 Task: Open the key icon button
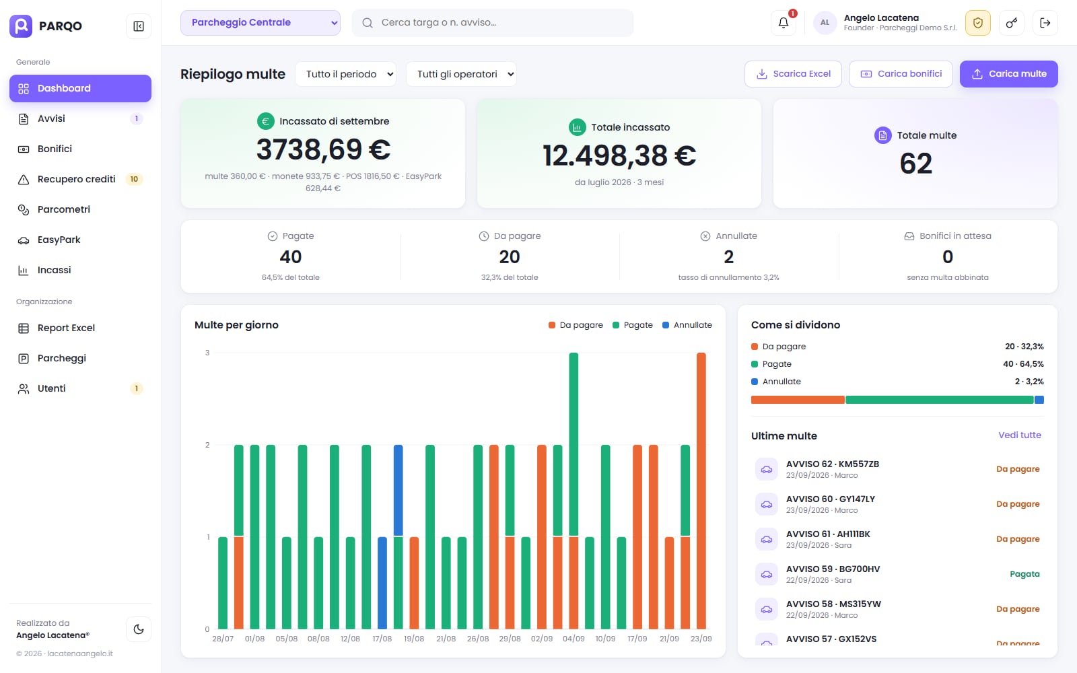1012,23
